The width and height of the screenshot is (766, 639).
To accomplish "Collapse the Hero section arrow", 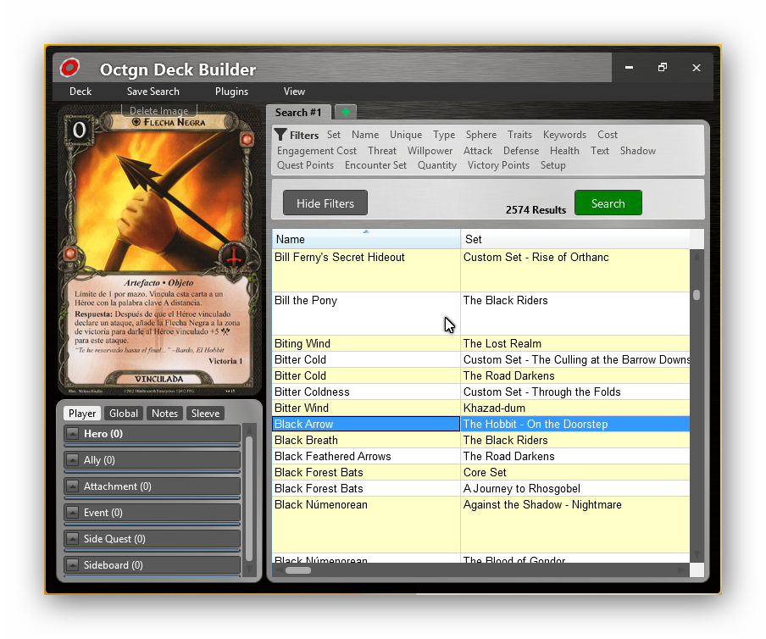I will 72,433.
